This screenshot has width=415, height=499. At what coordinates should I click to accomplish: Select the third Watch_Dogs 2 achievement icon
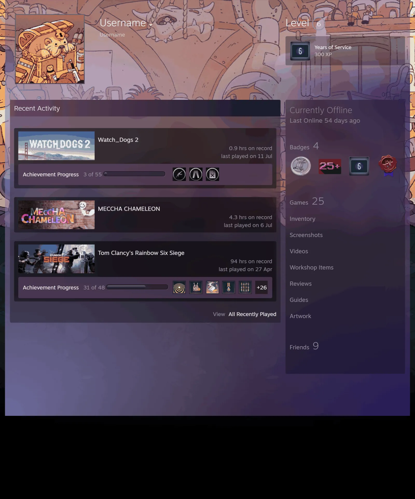[212, 174]
